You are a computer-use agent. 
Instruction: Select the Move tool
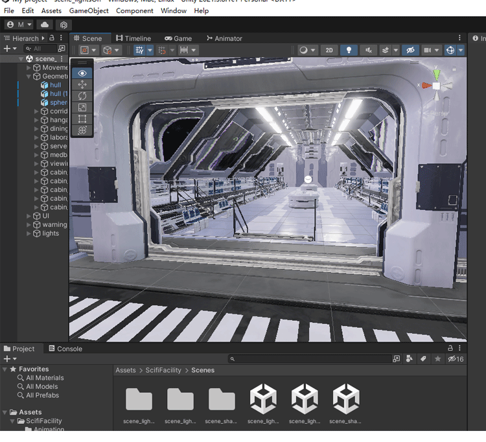[x=82, y=85]
